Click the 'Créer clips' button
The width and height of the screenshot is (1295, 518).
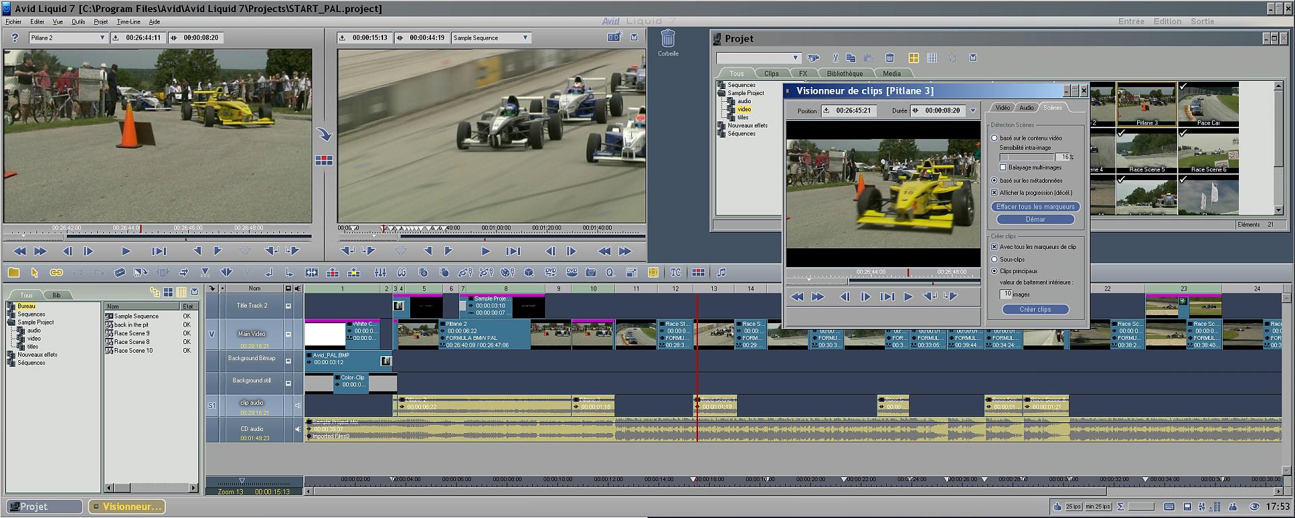pyautogui.click(x=1035, y=309)
